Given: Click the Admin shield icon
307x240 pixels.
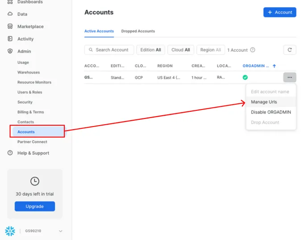Looking at the screenshot, I should pos(10,51).
